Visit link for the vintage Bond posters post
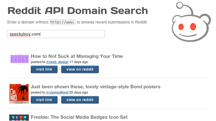This screenshot has width=216, height=121. coord(44,100)
